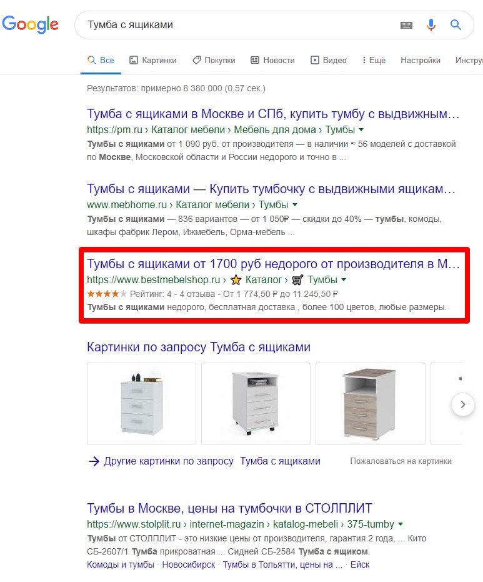Click Пожаловаться на картинки link
Image resolution: width=483 pixels, height=582 pixels.
[x=401, y=461]
